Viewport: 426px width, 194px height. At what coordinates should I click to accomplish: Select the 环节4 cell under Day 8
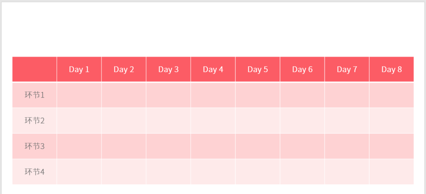(391, 172)
